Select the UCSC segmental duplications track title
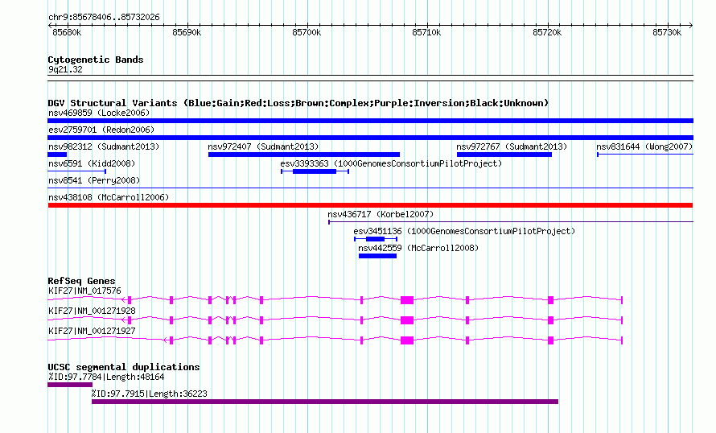 (124, 367)
